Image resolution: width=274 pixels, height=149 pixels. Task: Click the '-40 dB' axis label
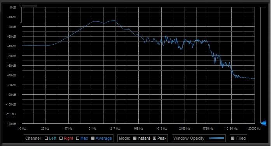[12, 46]
